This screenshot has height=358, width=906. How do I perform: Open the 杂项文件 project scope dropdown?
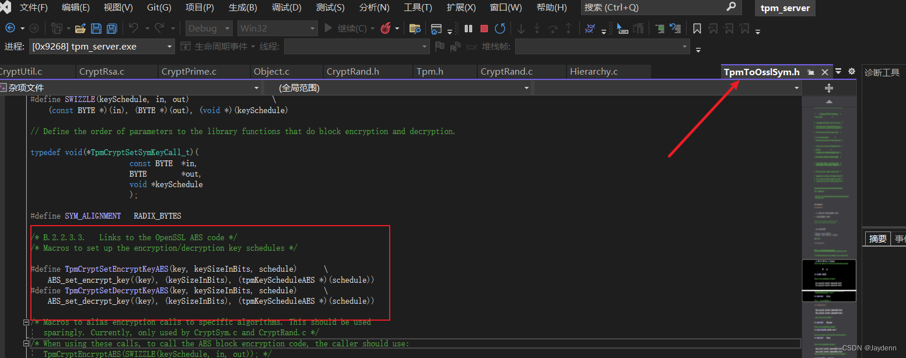tap(131, 88)
